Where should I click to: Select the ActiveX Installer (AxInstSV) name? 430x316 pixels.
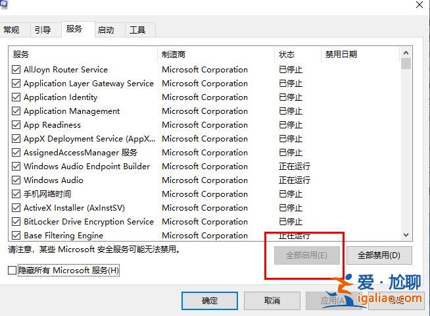click(x=74, y=208)
